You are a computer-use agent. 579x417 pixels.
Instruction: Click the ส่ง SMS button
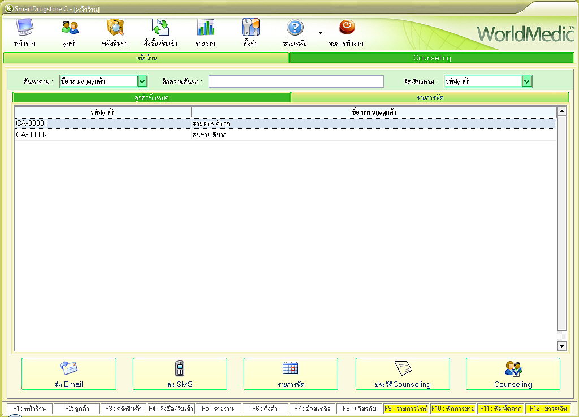coord(180,373)
